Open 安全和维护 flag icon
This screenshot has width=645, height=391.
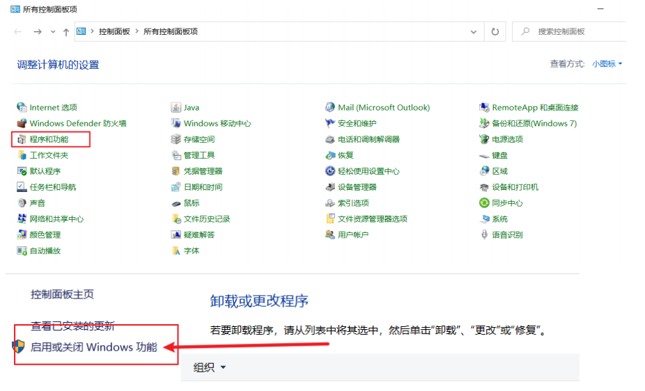330,124
